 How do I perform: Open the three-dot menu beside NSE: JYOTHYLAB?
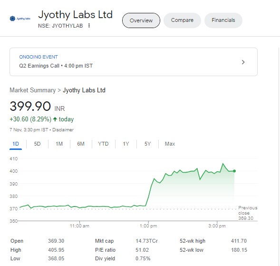89,26
